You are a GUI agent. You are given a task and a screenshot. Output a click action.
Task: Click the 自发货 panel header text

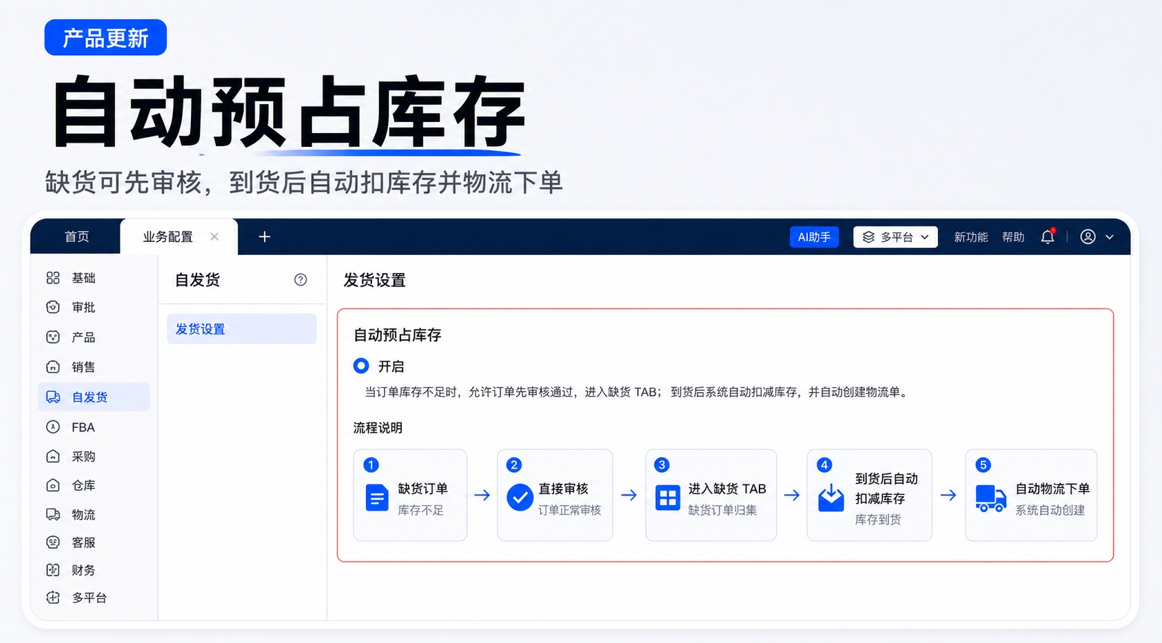pos(198,280)
